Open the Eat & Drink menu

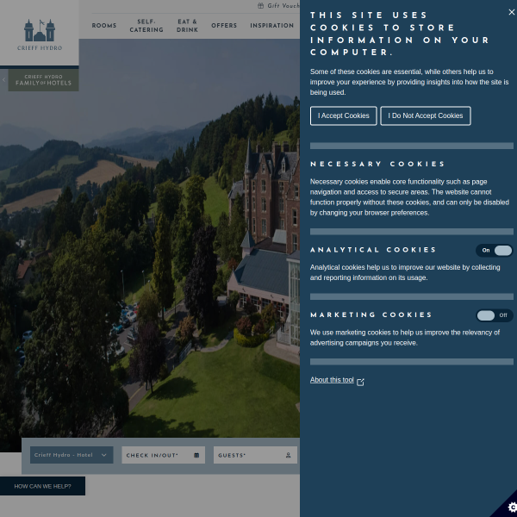click(x=187, y=26)
